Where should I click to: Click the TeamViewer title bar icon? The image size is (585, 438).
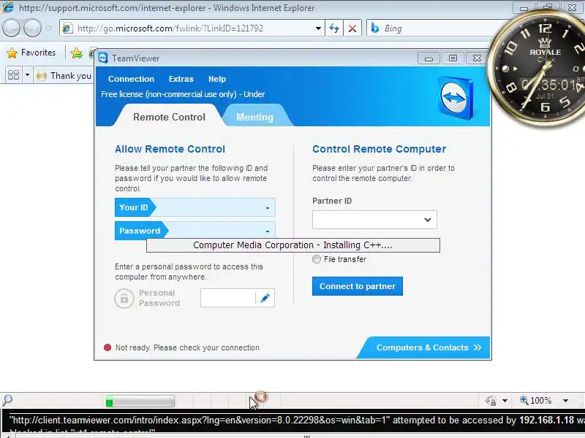tap(103, 58)
